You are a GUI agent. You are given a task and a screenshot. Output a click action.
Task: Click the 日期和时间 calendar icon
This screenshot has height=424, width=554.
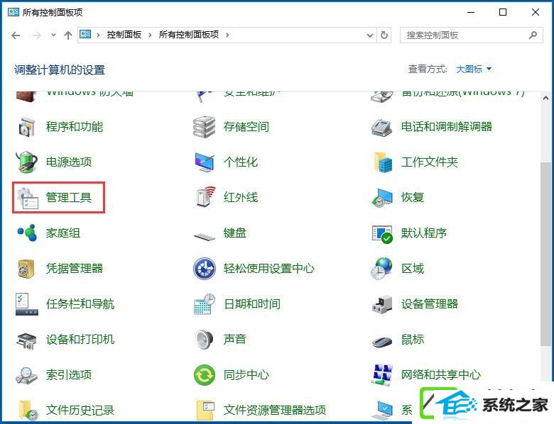pos(205,303)
